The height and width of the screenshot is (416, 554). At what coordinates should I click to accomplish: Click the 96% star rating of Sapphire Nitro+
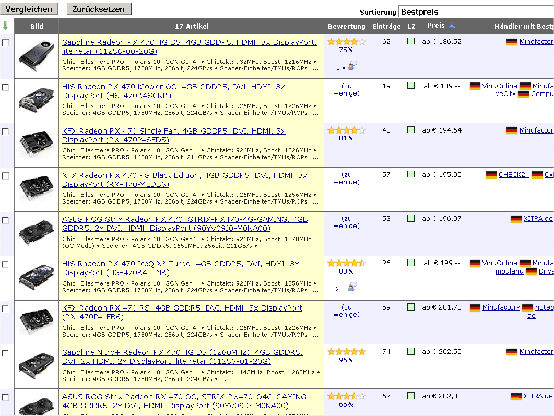pos(346,352)
